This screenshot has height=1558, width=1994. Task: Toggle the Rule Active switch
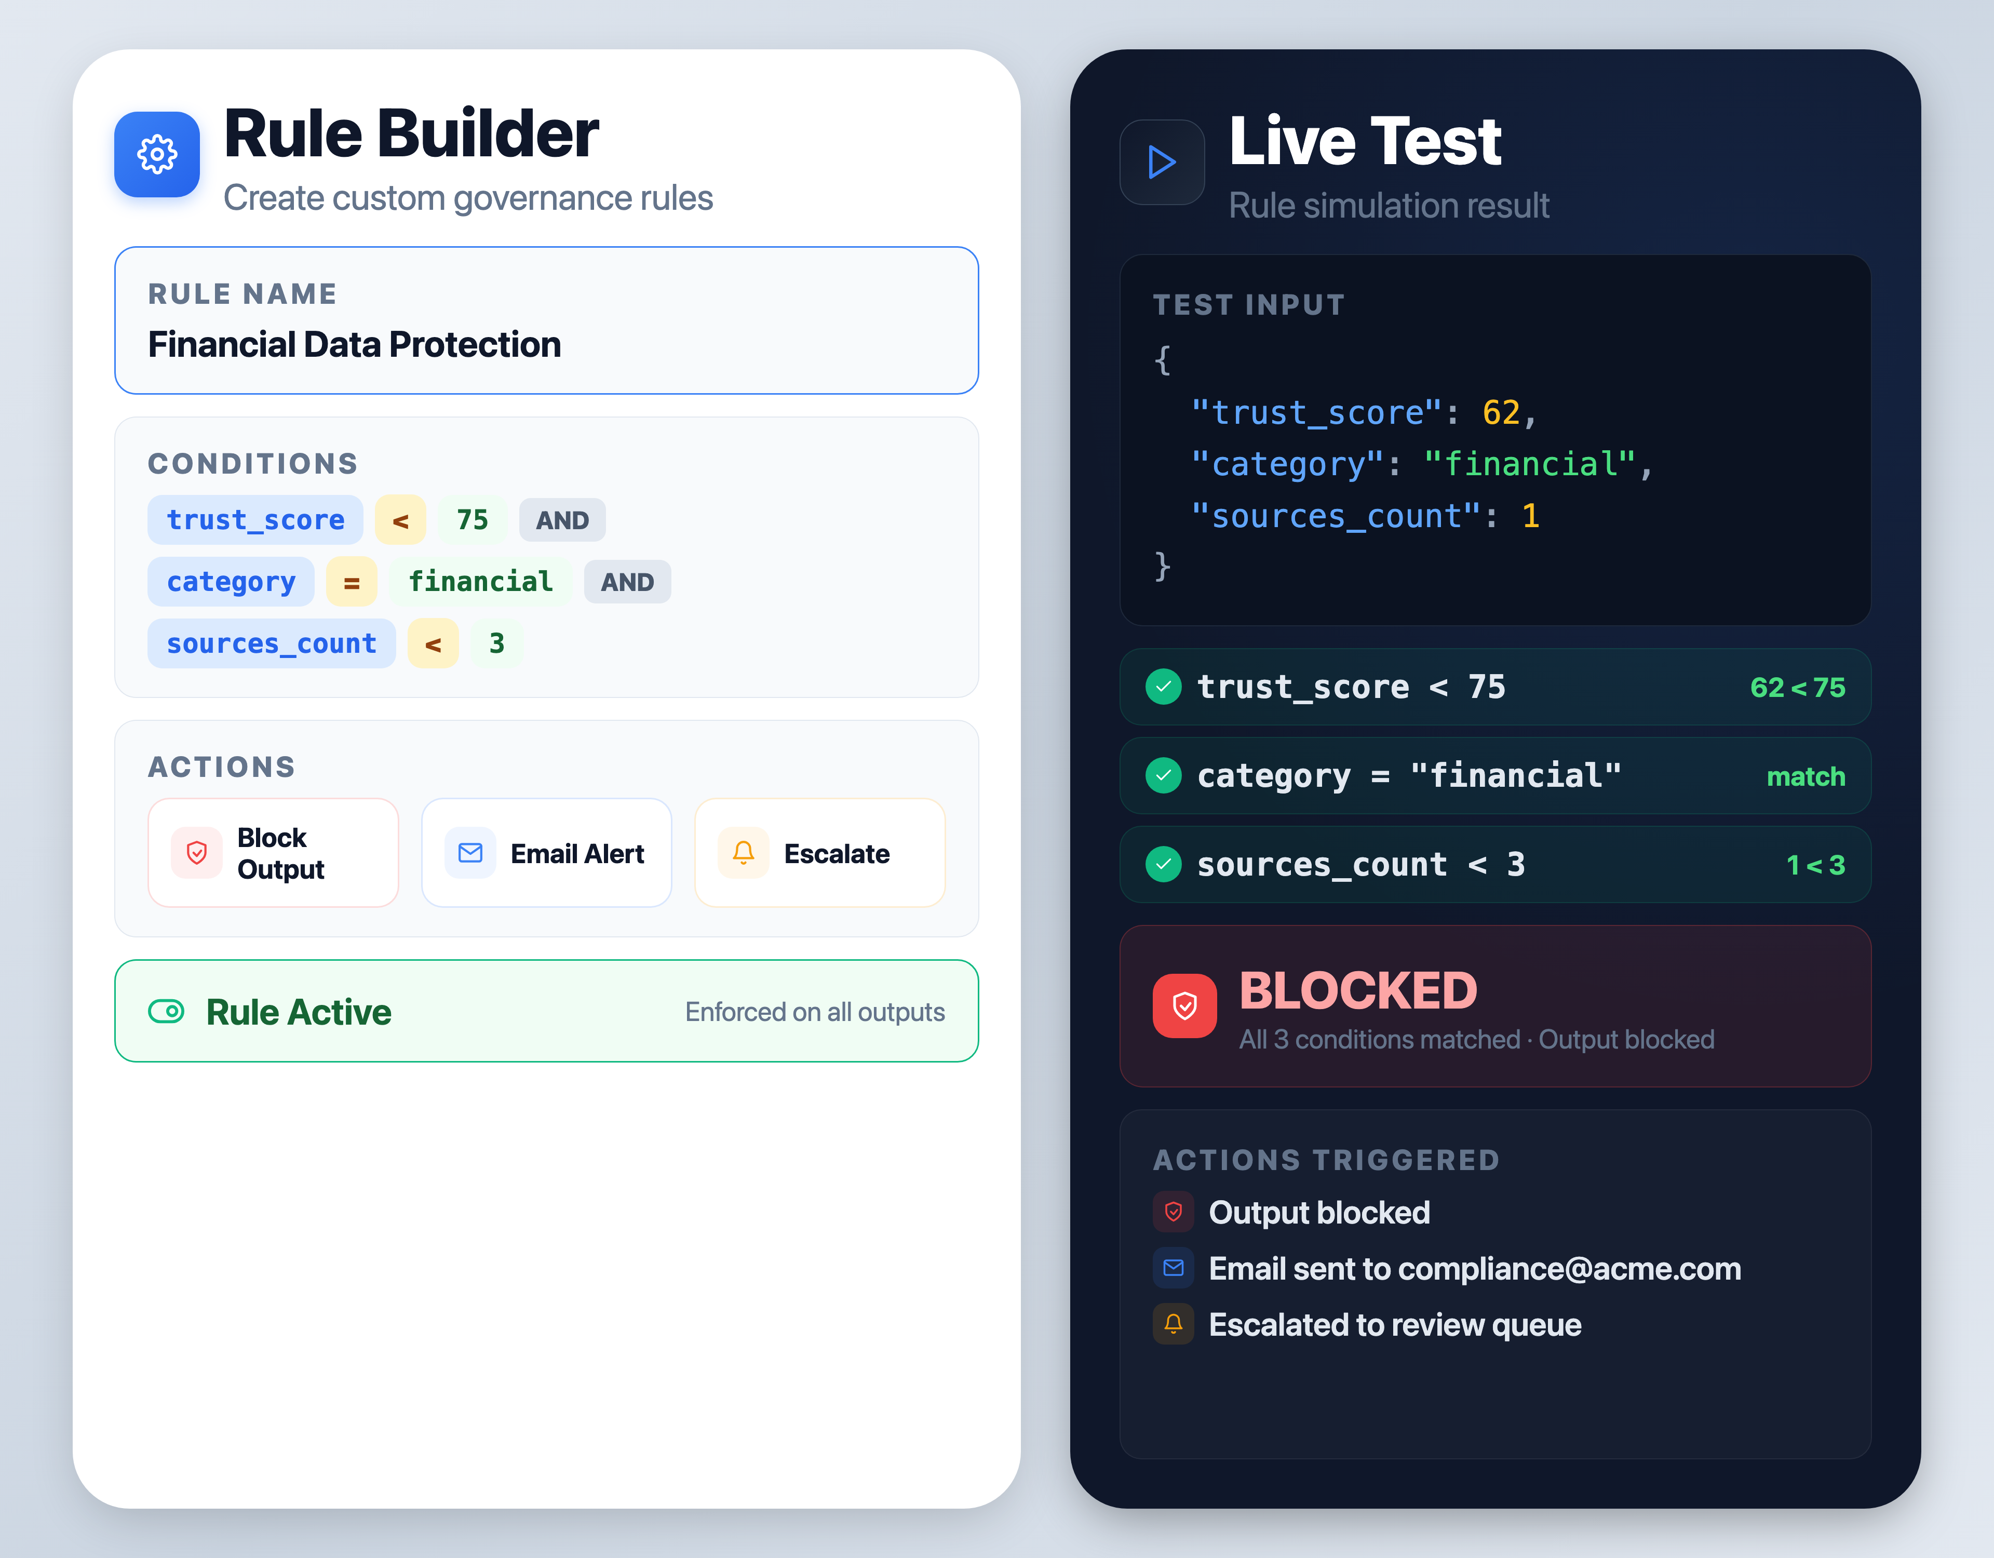point(166,1011)
